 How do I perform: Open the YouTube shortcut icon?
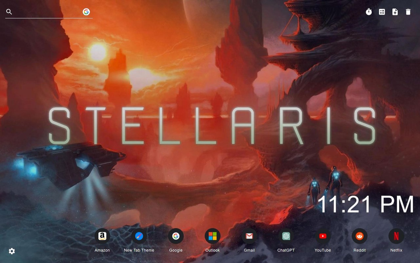click(x=323, y=236)
